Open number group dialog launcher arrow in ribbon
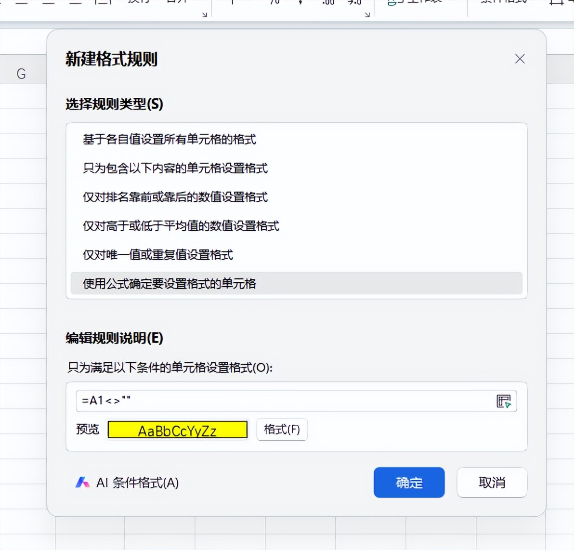Image resolution: width=574 pixels, height=550 pixels. click(367, 14)
